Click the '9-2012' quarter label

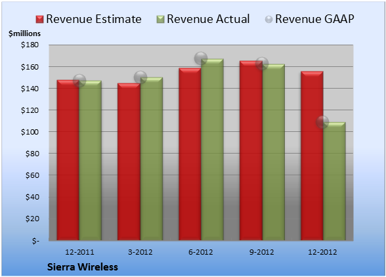pyautogui.click(x=262, y=252)
